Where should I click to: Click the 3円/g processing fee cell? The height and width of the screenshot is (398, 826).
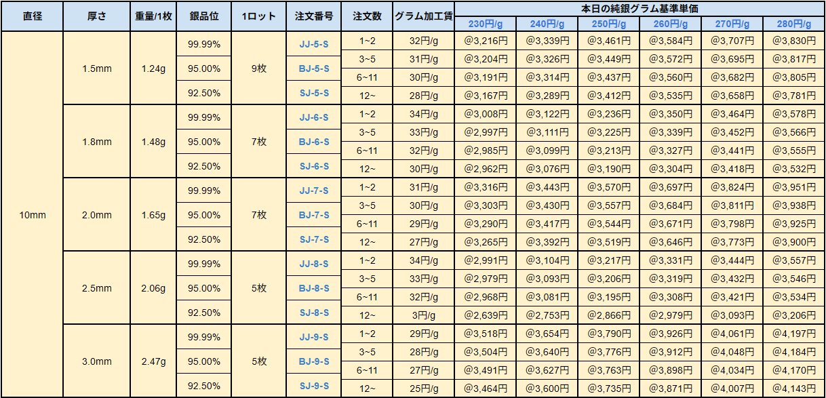[x=424, y=315]
